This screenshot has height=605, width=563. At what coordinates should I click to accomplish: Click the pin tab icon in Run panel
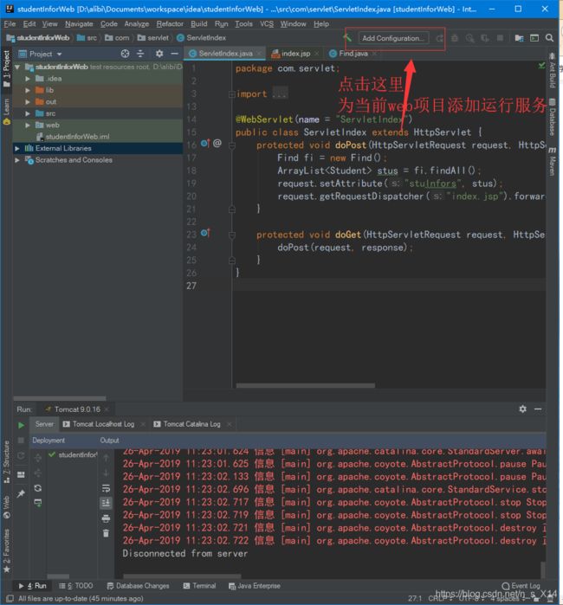(21, 493)
